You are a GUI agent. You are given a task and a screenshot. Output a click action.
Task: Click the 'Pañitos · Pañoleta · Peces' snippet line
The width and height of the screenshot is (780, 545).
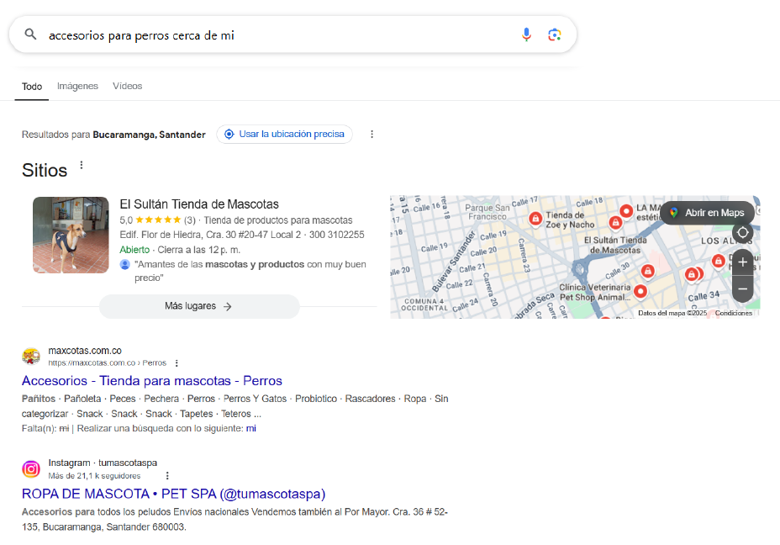pyautogui.click(x=235, y=406)
